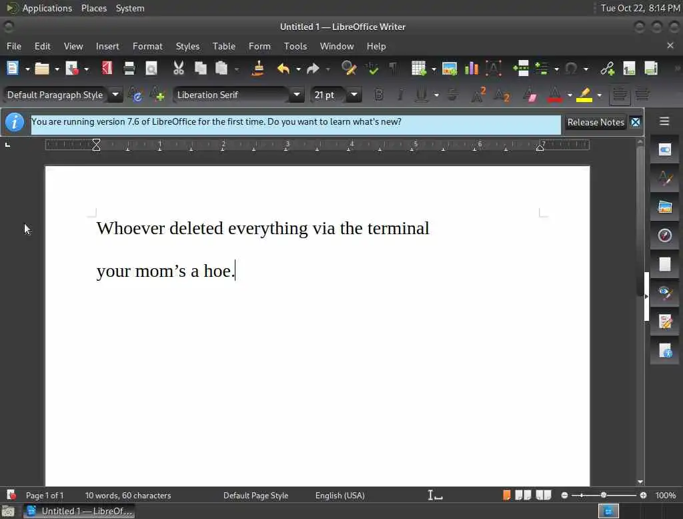
Task: Open font color dropdown arrow
Action: coord(570,95)
